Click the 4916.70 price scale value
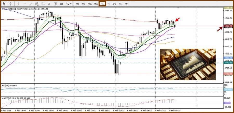Image resolution: width=234 pixels, height=113 pixels. [x=228, y=39]
